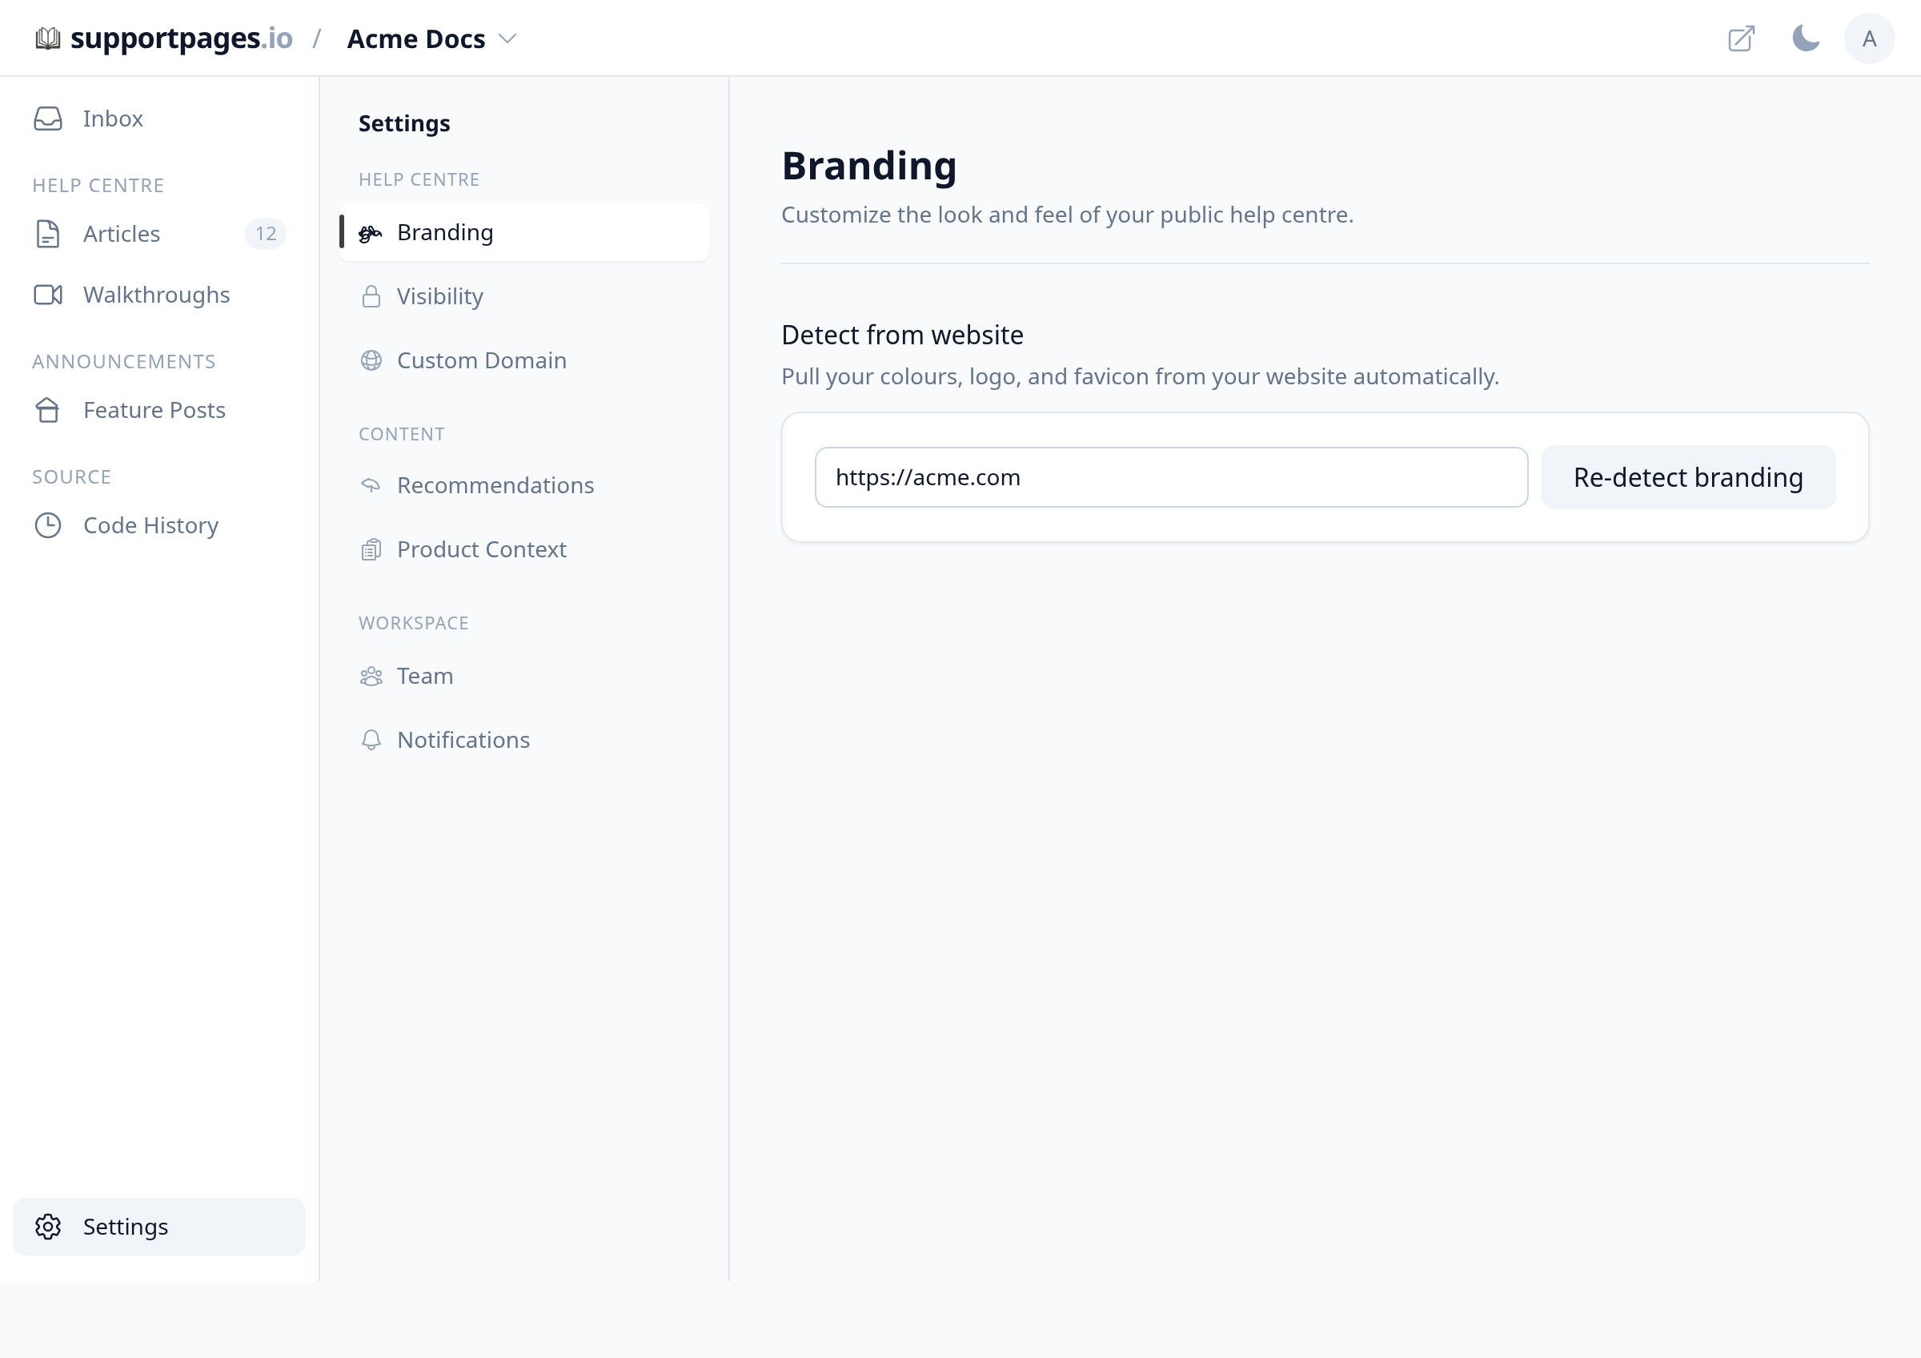Select the Visibility settings item
1921x1358 pixels.
pyautogui.click(x=523, y=296)
